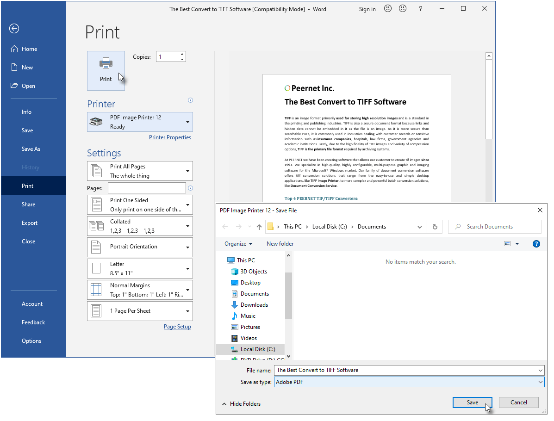Click the blue Help icon in save dialog

coord(536,243)
